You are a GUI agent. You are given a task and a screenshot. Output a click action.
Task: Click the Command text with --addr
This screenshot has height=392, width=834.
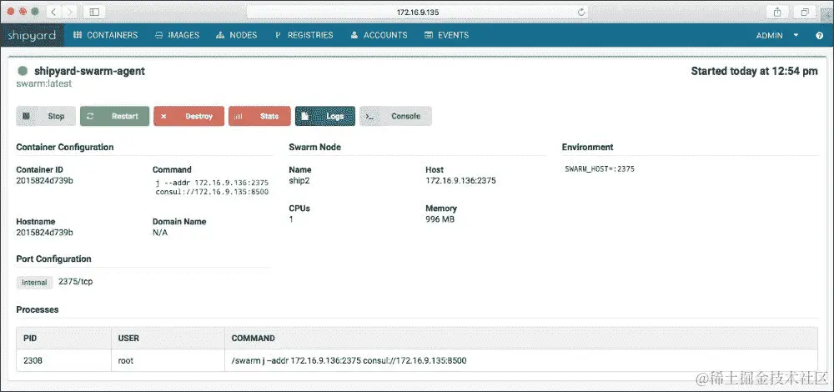(x=212, y=187)
